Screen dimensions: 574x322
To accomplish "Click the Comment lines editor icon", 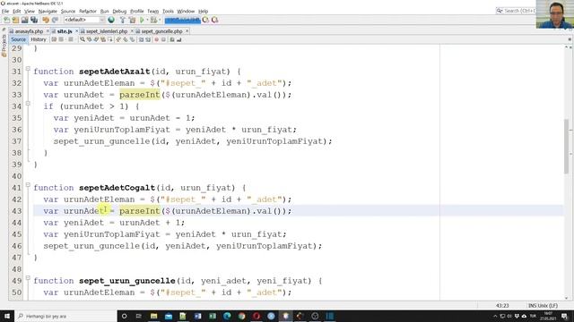I will click(172, 39).
